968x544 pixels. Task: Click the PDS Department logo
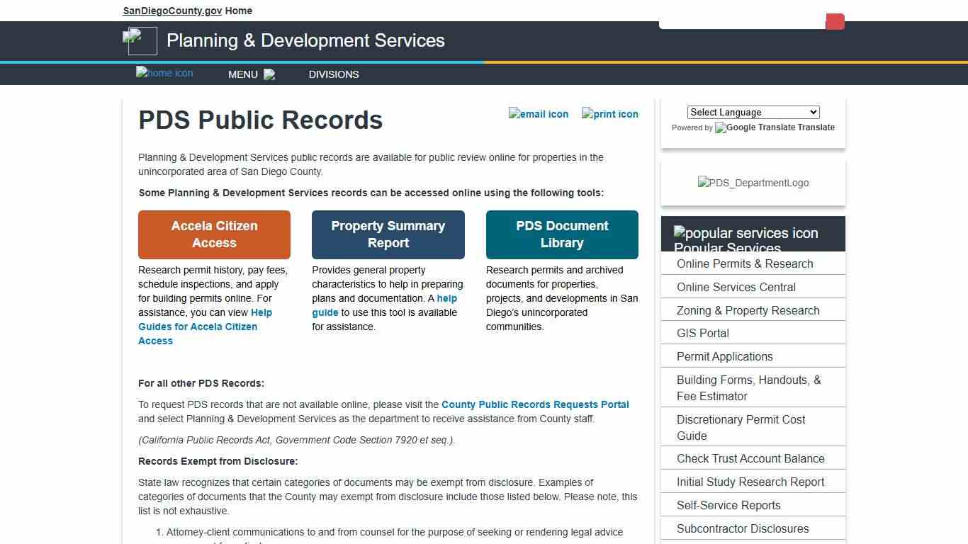(753, 182)
